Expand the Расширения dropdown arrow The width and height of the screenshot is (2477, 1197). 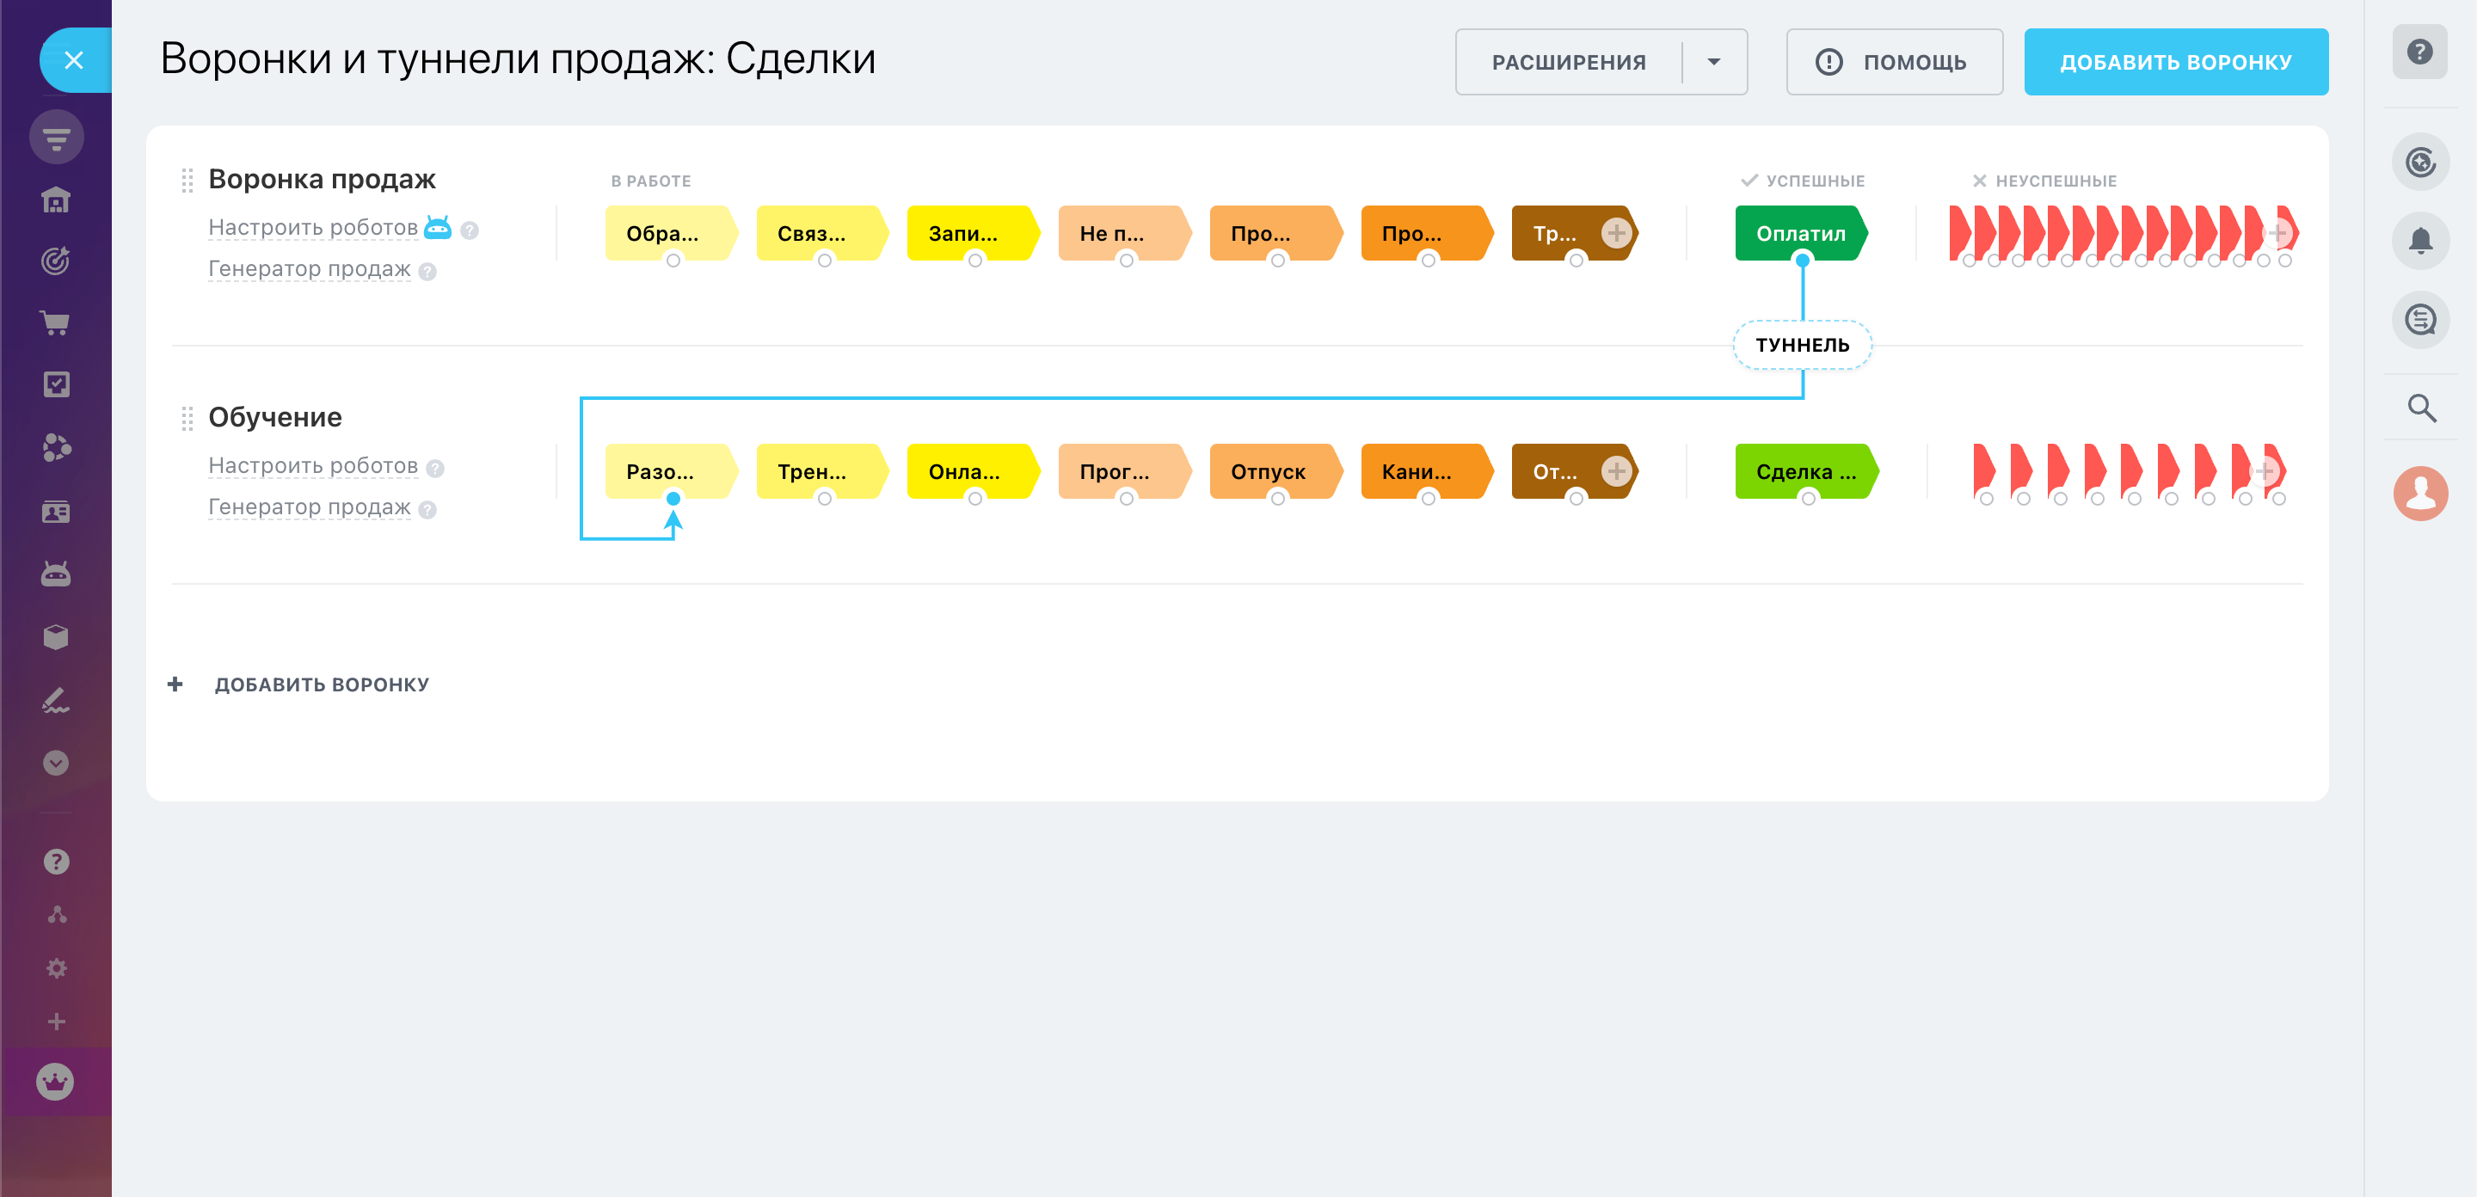[x=1713, y=63]
